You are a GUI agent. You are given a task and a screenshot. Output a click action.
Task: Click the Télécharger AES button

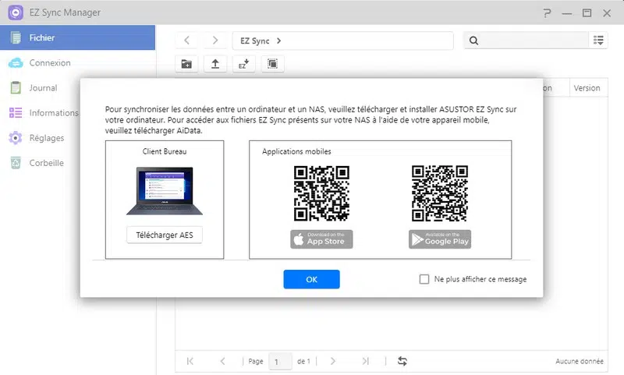tap(165, 235)
